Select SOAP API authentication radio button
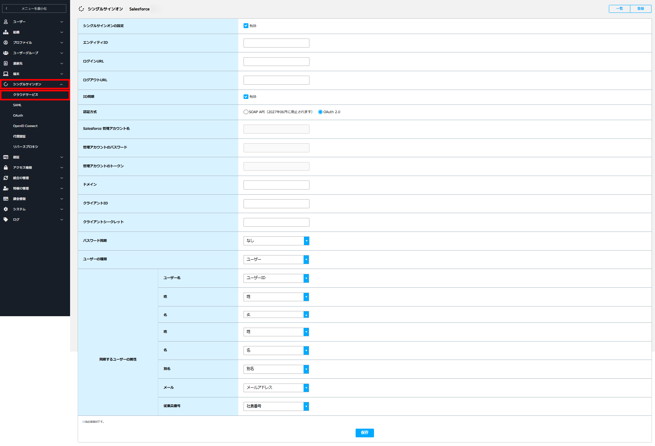Viewport: 655px width, 446px height. pyautogui.click(x=246, y=112)
